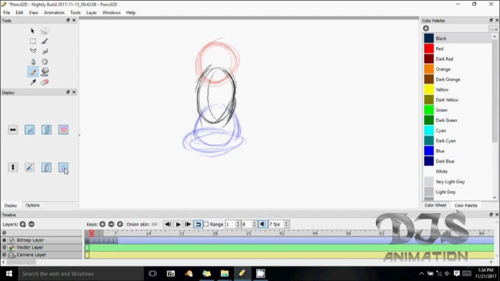Image resolution: width=500 pixels, height=281 pixels.
Task: Select the Eraser tool
Action: pos(45,82)
